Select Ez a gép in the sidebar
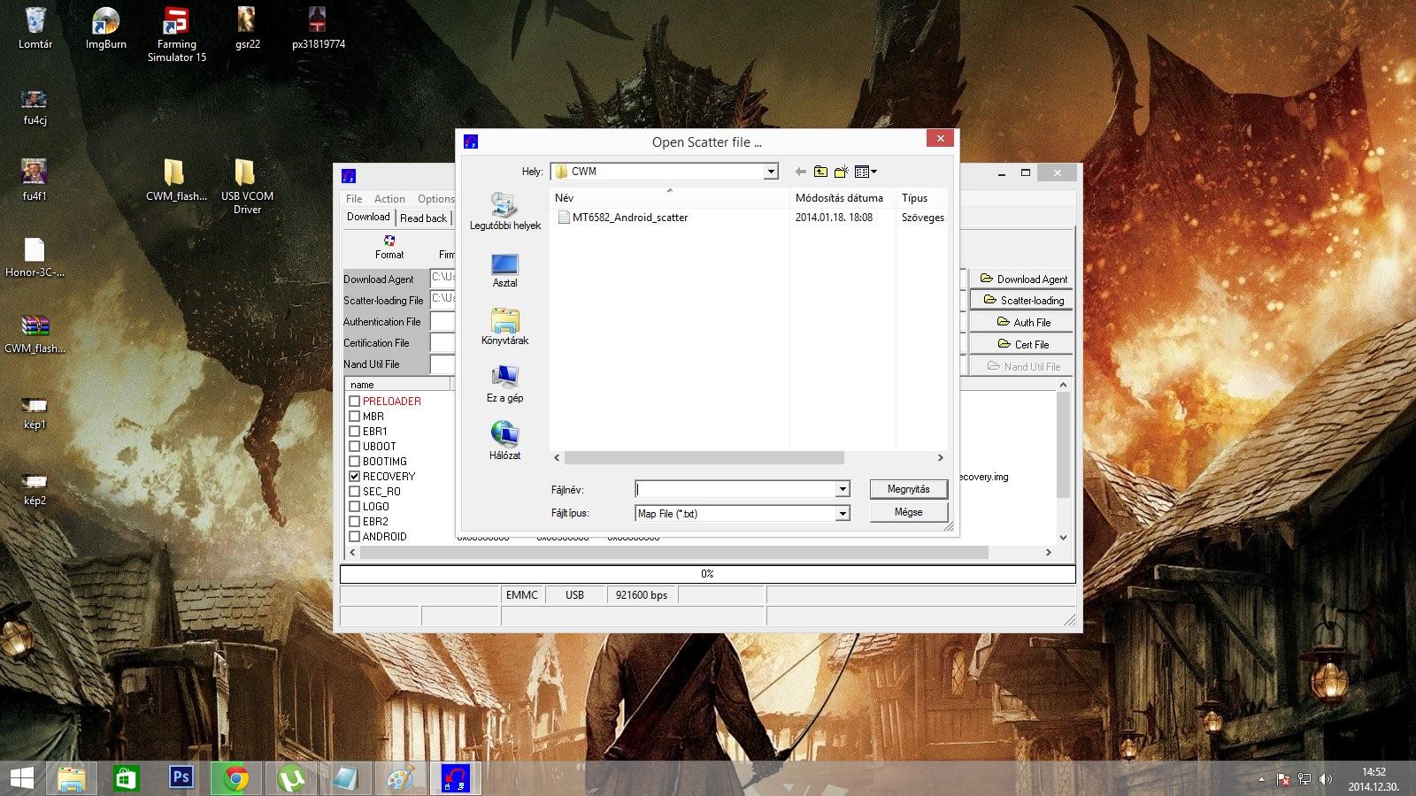 point(504,384)
